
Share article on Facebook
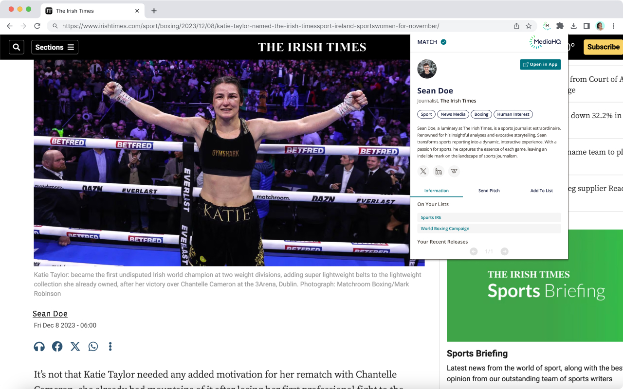tap(57, 346)
